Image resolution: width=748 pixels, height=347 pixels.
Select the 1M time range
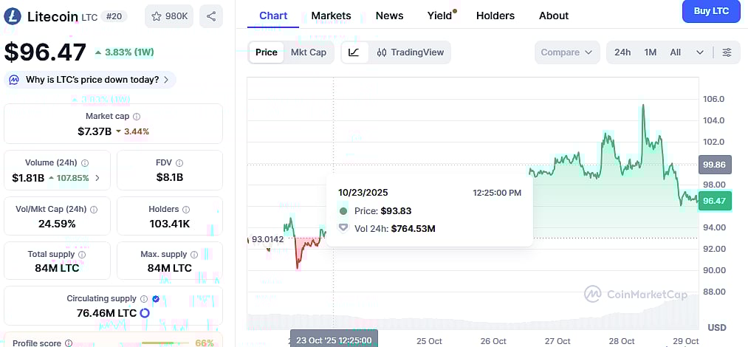[650, 52]
